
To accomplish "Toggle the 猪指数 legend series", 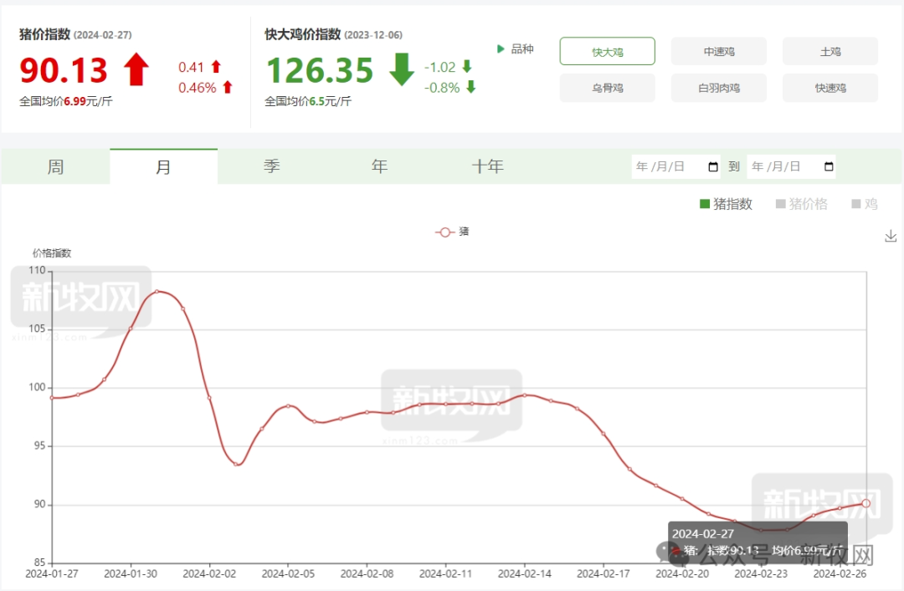I will [726, 204].
